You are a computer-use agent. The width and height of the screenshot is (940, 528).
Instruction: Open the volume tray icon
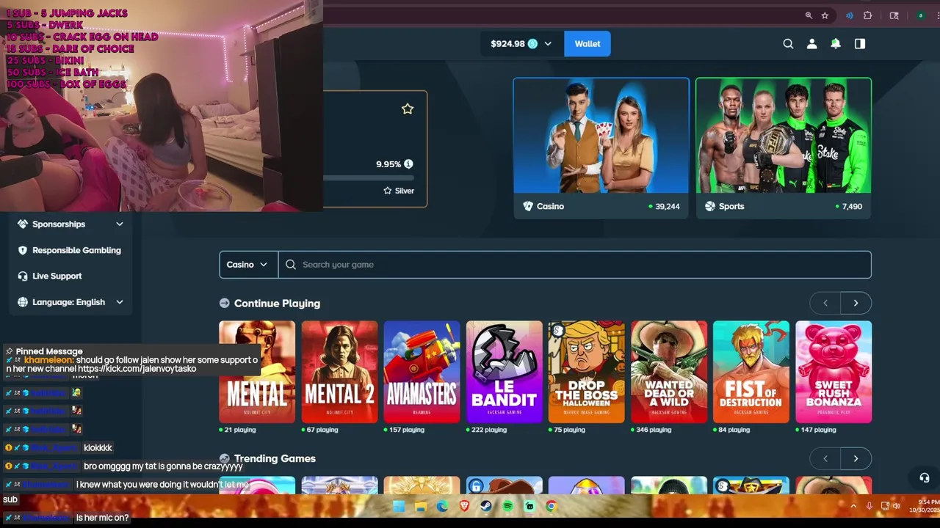(x=896, y=506)
